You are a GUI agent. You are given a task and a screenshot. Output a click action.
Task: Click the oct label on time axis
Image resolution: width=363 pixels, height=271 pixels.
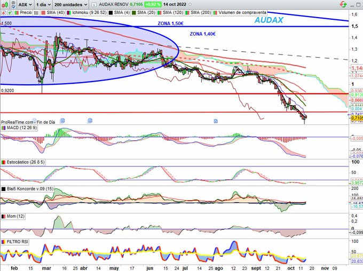[291, 268]
